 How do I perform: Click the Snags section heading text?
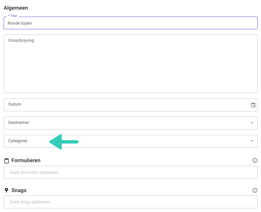19,190
